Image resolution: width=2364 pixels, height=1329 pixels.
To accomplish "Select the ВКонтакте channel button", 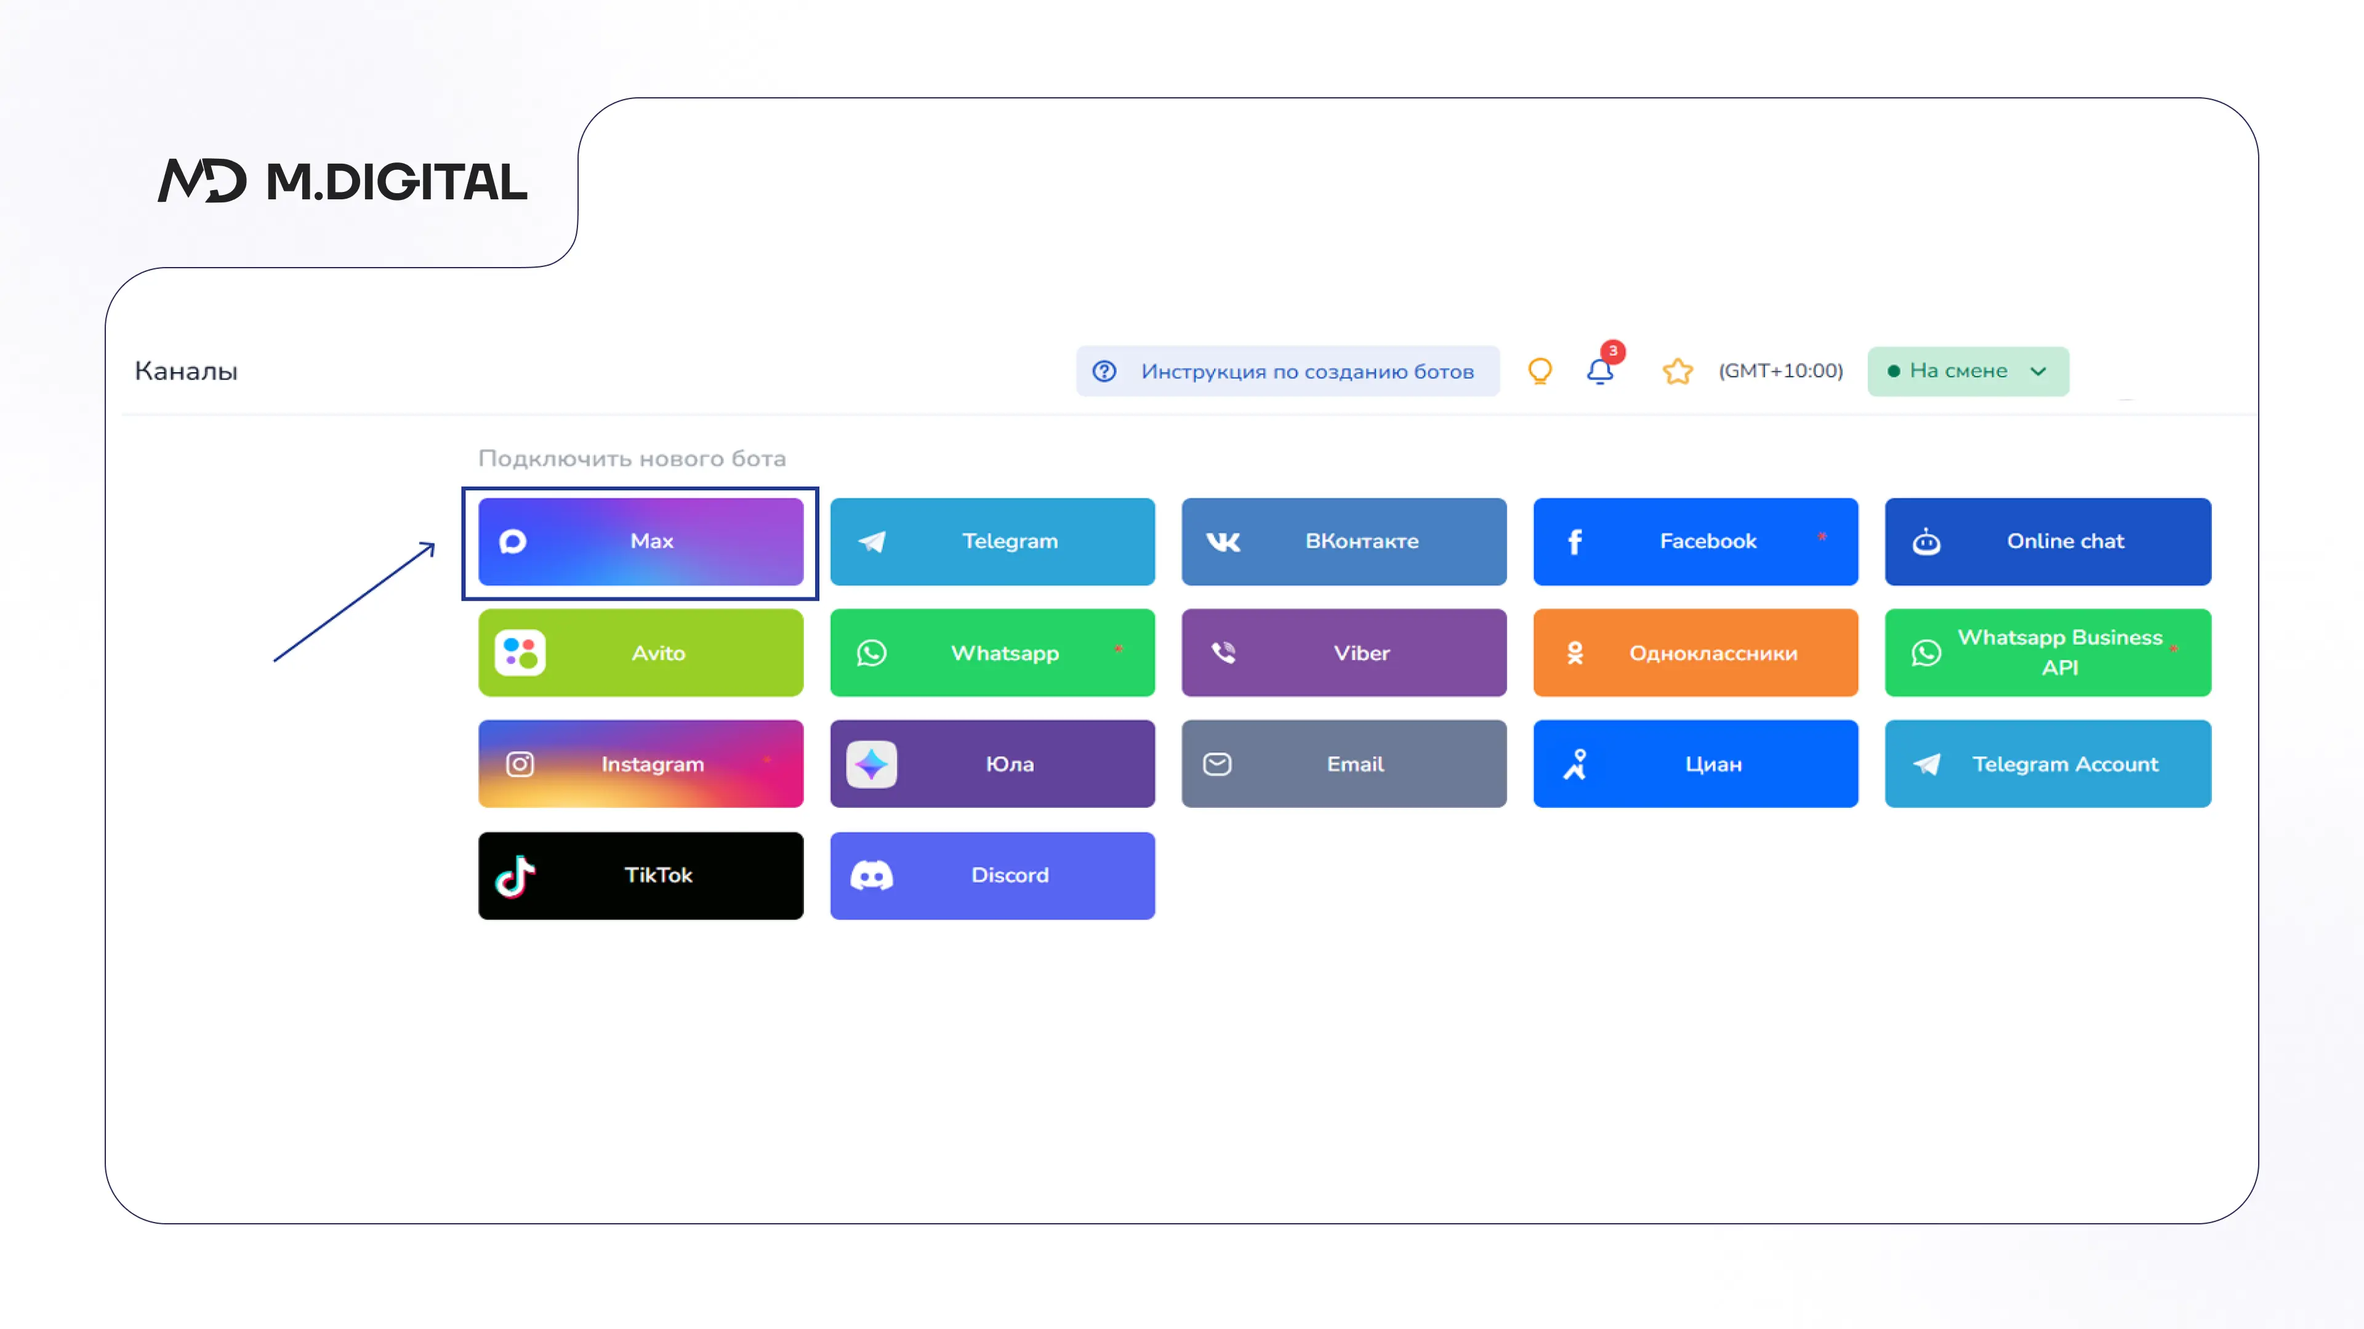I will tap(1343, 541).
